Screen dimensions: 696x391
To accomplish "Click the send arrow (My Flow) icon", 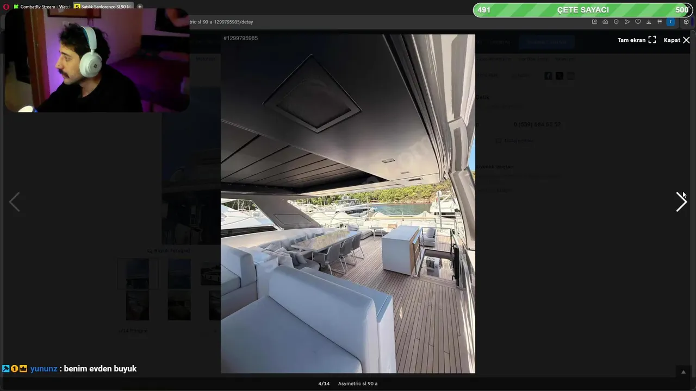I will click(627, 22).
